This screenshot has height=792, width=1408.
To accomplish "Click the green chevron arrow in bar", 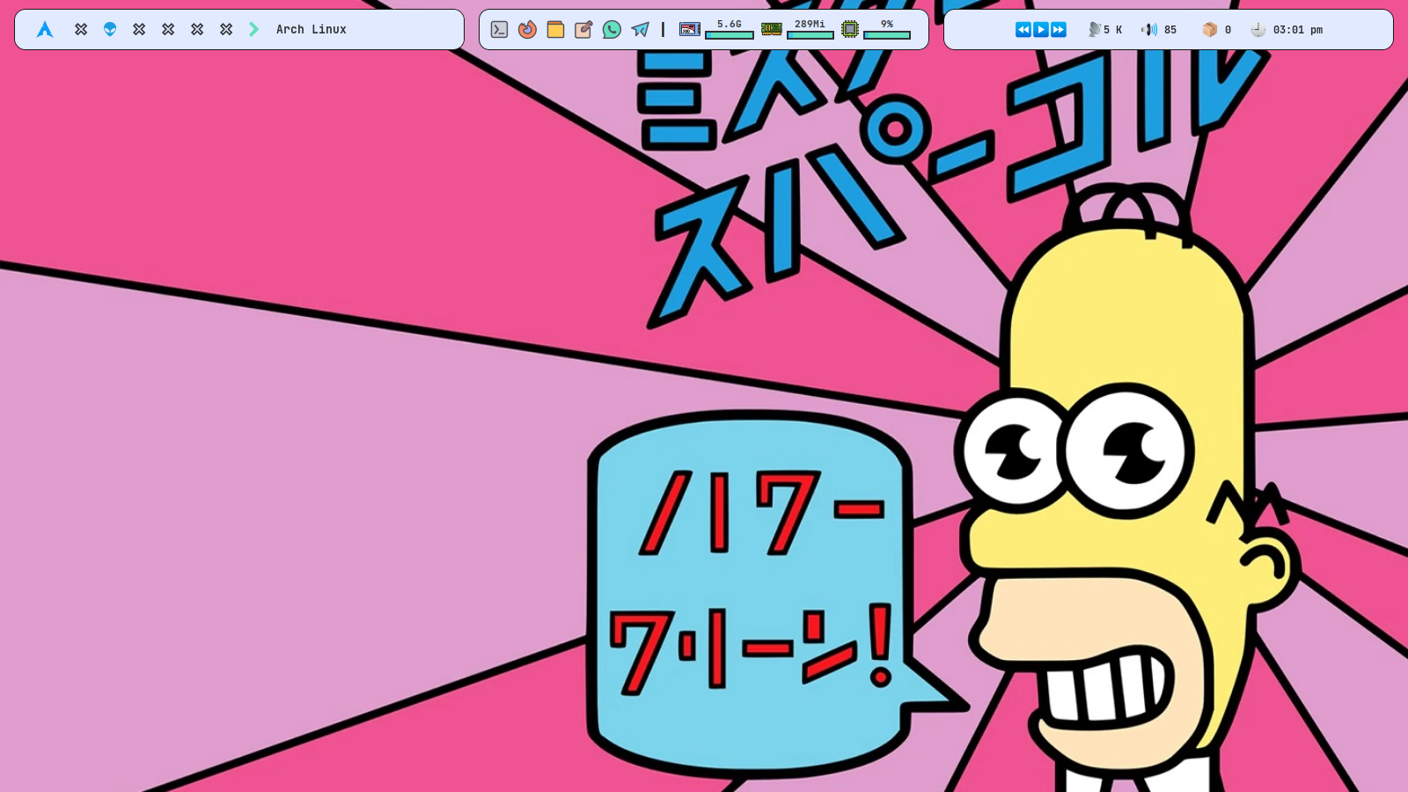I will (x=254, y=30).
